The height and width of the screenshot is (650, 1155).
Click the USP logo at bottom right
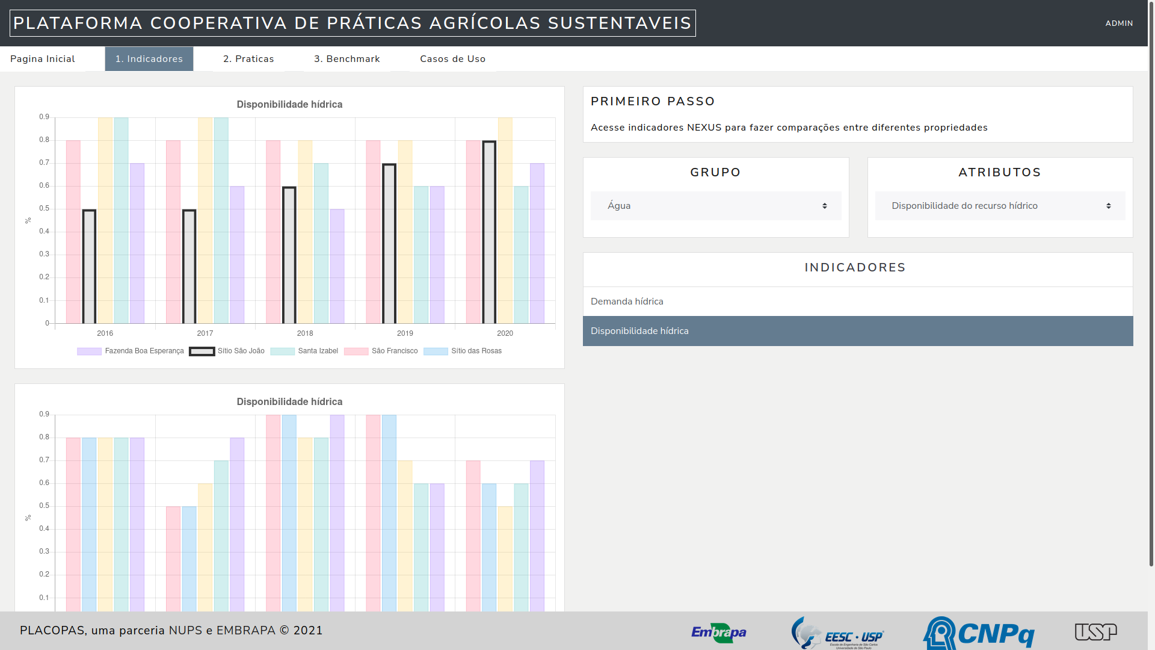click(1095, 631)
